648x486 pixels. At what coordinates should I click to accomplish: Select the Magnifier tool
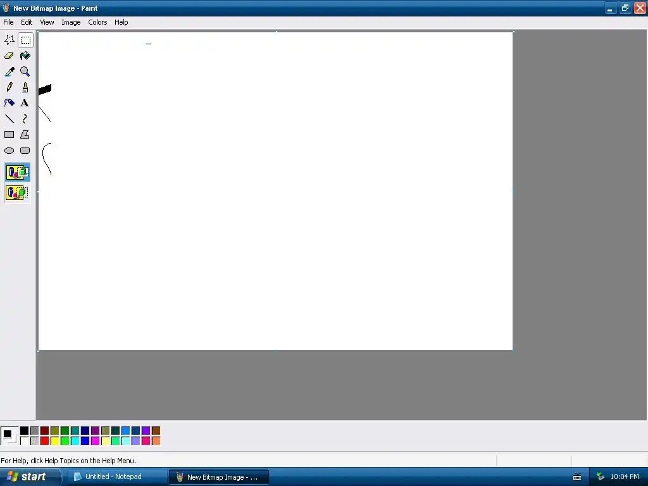25,72
